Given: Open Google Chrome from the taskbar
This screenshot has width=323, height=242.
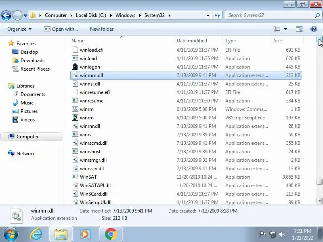Looking at the screenshot, I should 111,234.
